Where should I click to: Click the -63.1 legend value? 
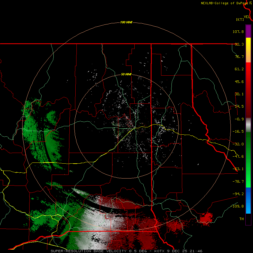[x=238, y=169]
